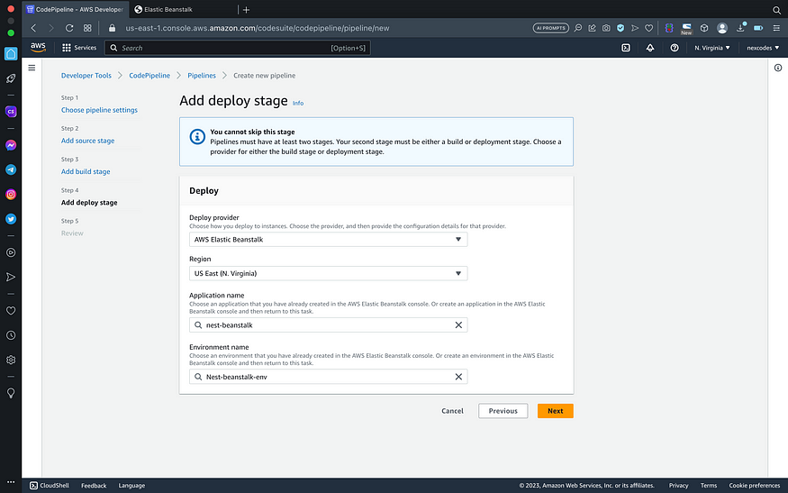Image resolution: width=788 pixels, height=493 pixels.
Task: Open the AWS logo home link
Action: (x=38, y=47)
